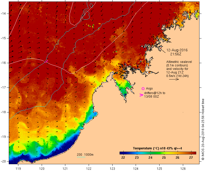Viewport: 206px width, 171px height.
Task: Click the '123' longitude axis label
Action: [x=112, y=169]
